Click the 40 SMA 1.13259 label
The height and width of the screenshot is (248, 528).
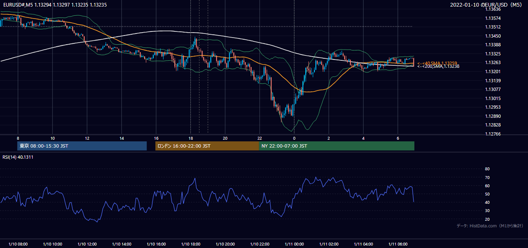tap(437, 63)
